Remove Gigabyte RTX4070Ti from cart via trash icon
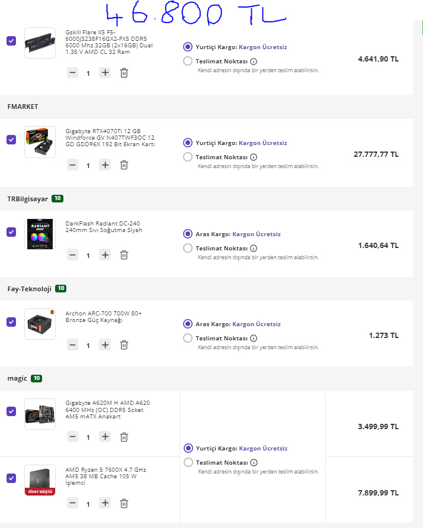Viewport: 423px width, 528px height. point(124,165)
